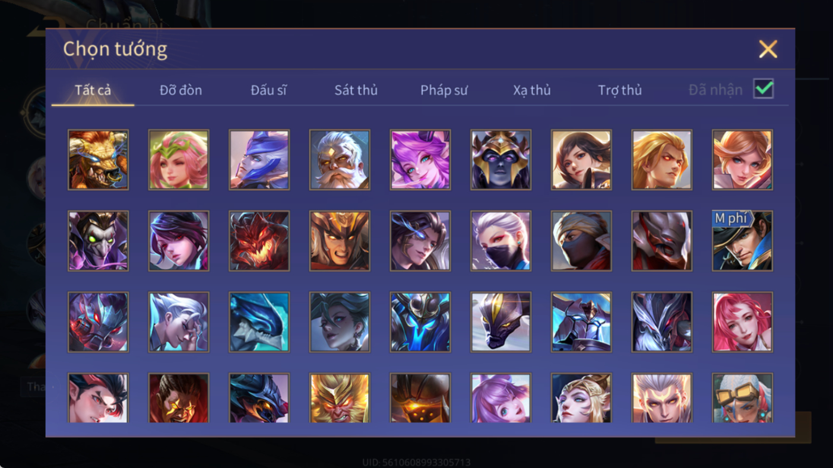Close the Chọn tướng dialog
Viewport: 833px width, 468px height.
pos(768,49)
